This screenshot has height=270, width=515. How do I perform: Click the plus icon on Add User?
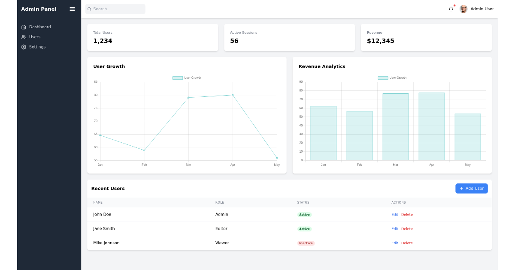(x=460, y=188)
